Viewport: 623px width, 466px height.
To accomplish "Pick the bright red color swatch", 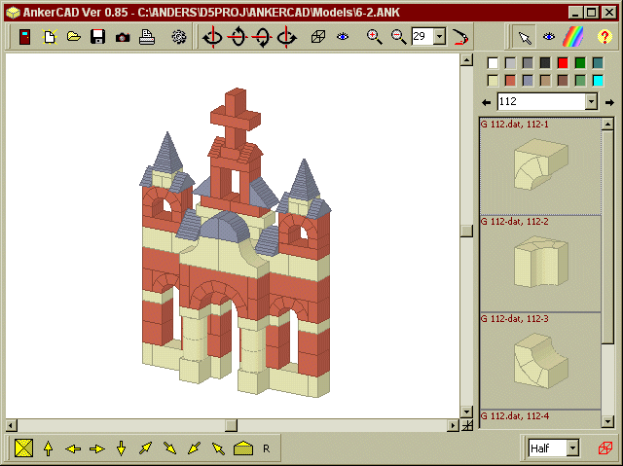I will (x=563, y=62).
